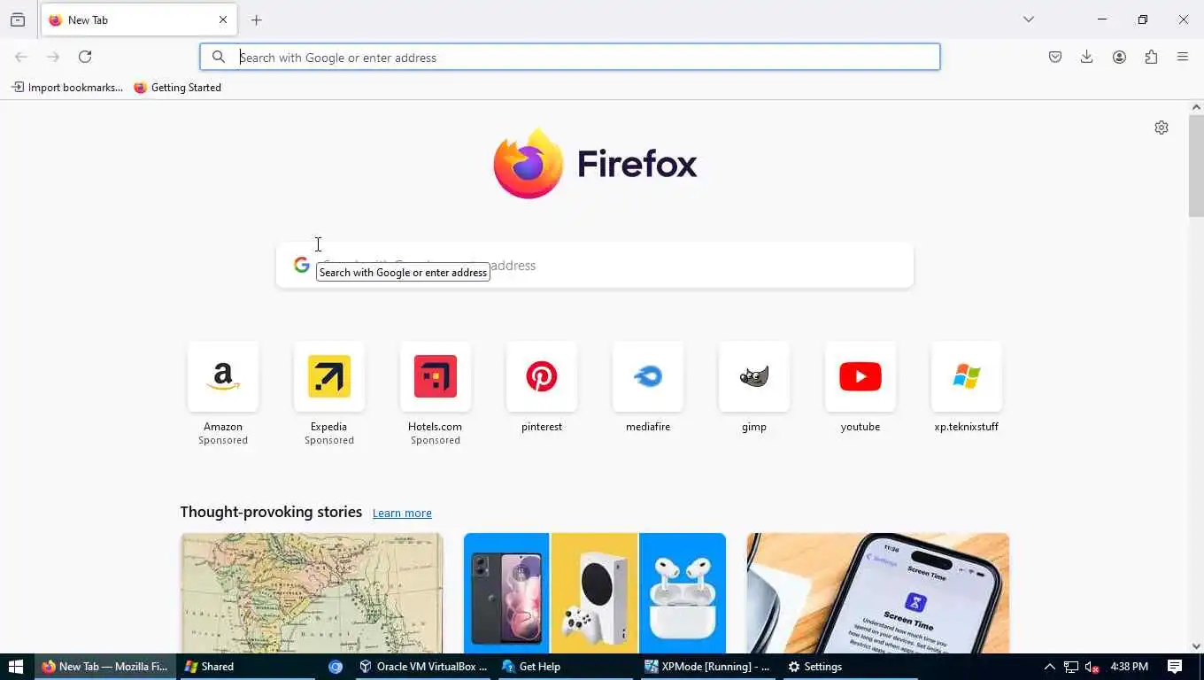Click the Google search box on page
The width and height of the screenshot is (1204, 680).
595,266
